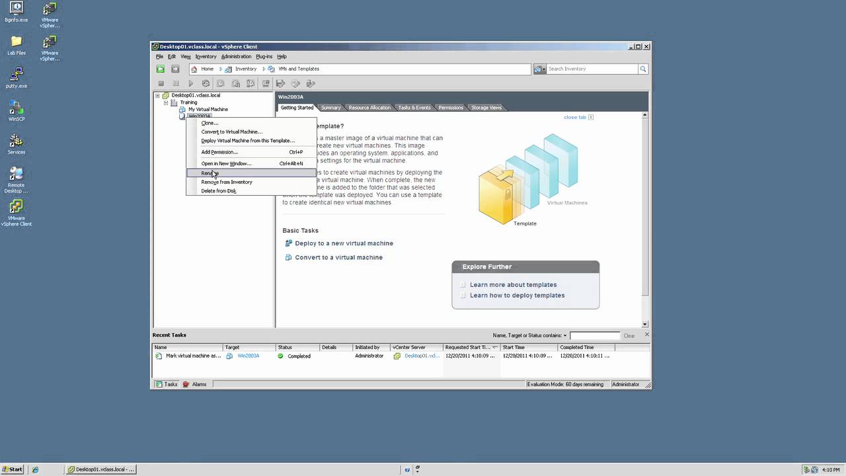Click the Connect USB toolbar icon

[x=311, y=83]
